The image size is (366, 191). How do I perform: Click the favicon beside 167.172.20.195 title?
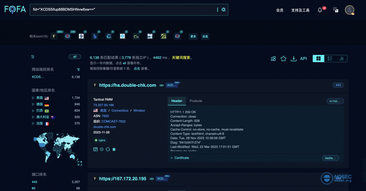[95, 179]
